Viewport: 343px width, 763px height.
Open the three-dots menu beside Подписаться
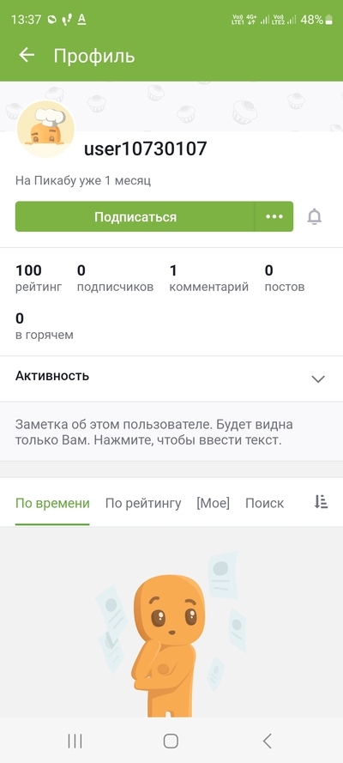tap(274, 216)
